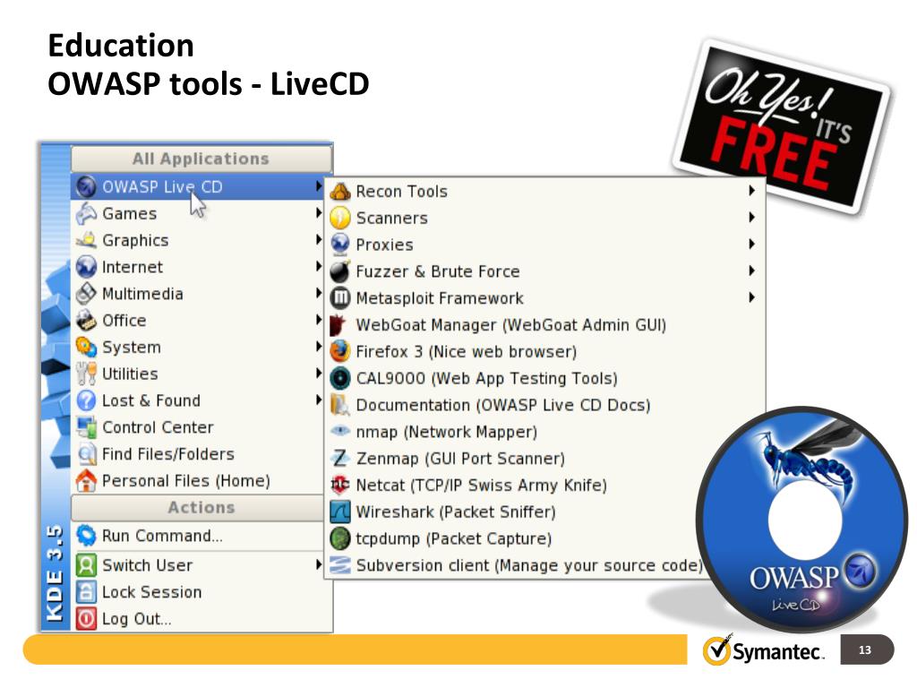This screenshot has height=688, width=917.
Task: Click the Lock Session padlock icon
Action: [x=86, y=592]
